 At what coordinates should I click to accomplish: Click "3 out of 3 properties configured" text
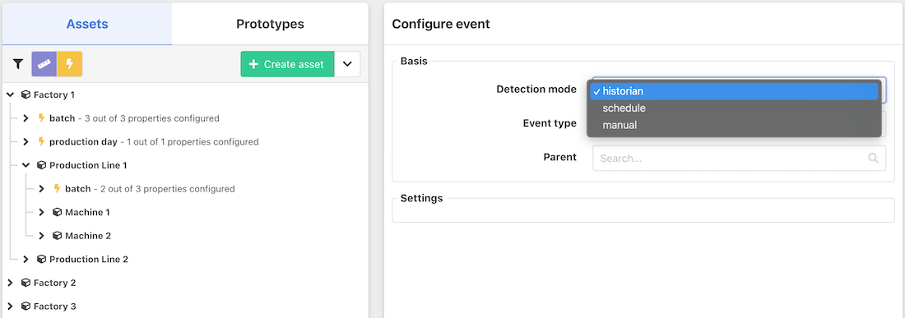(x=152, y=118)
